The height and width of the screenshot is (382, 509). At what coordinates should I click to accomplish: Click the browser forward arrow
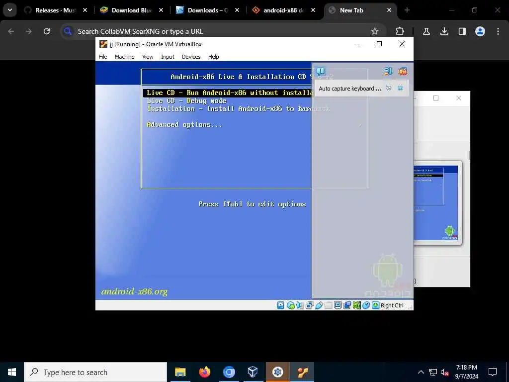tap(29, 31)
